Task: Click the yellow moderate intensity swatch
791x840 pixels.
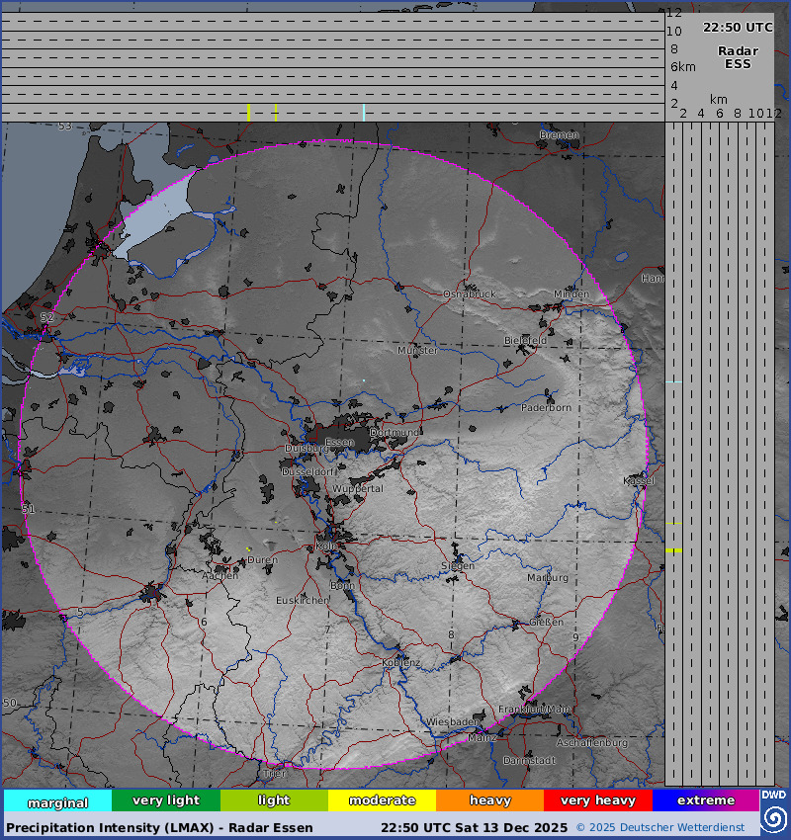Action: [382, 800]
